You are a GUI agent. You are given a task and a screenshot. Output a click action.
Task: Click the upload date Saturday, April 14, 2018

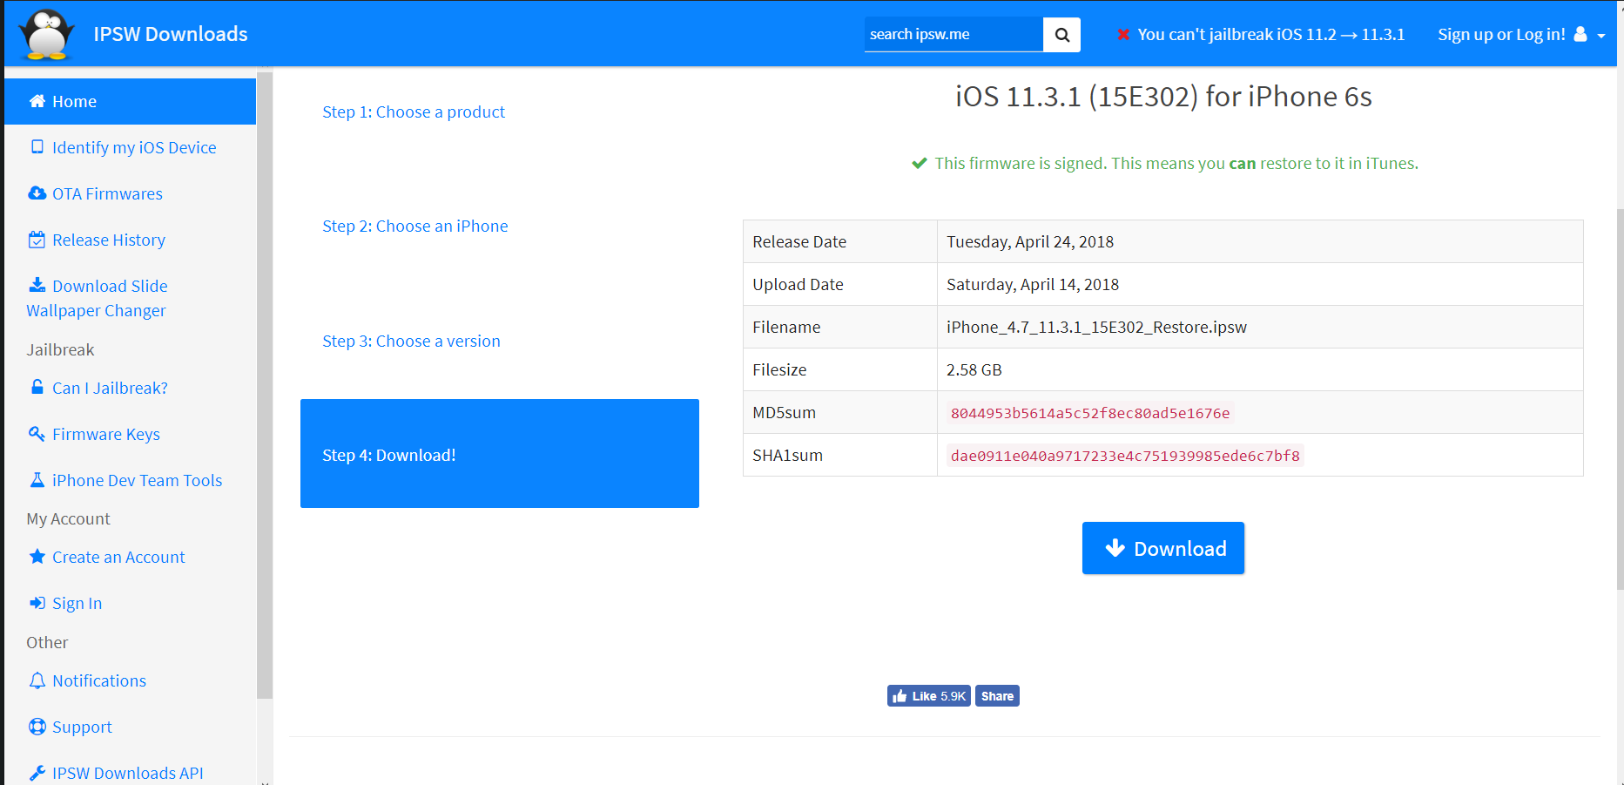pyautogui.click(x=1033, y=284)
